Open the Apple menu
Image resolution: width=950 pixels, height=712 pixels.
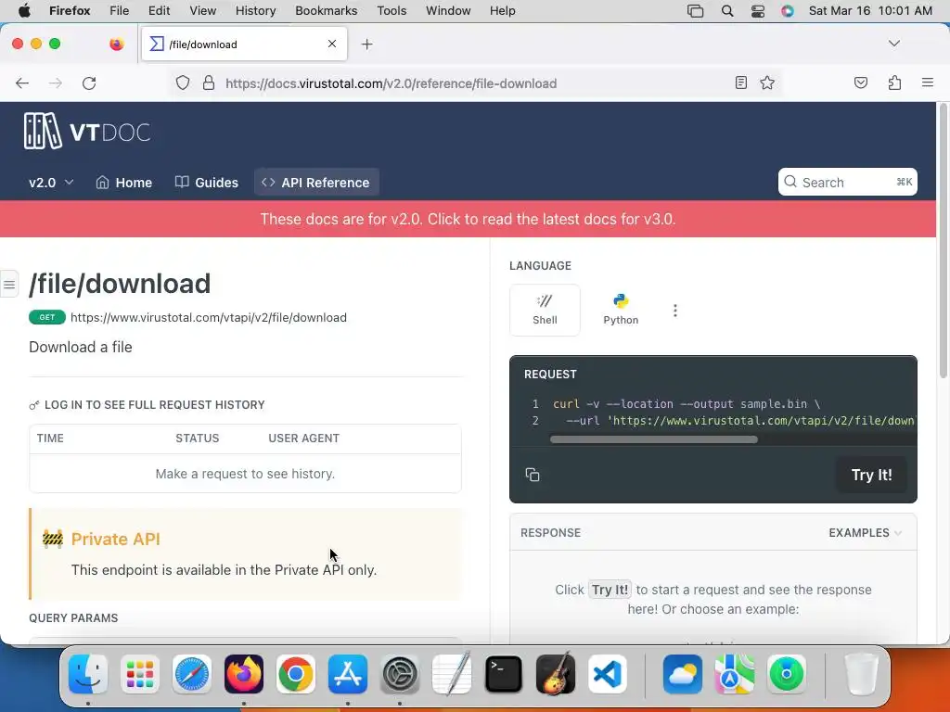tap(24, 11)
